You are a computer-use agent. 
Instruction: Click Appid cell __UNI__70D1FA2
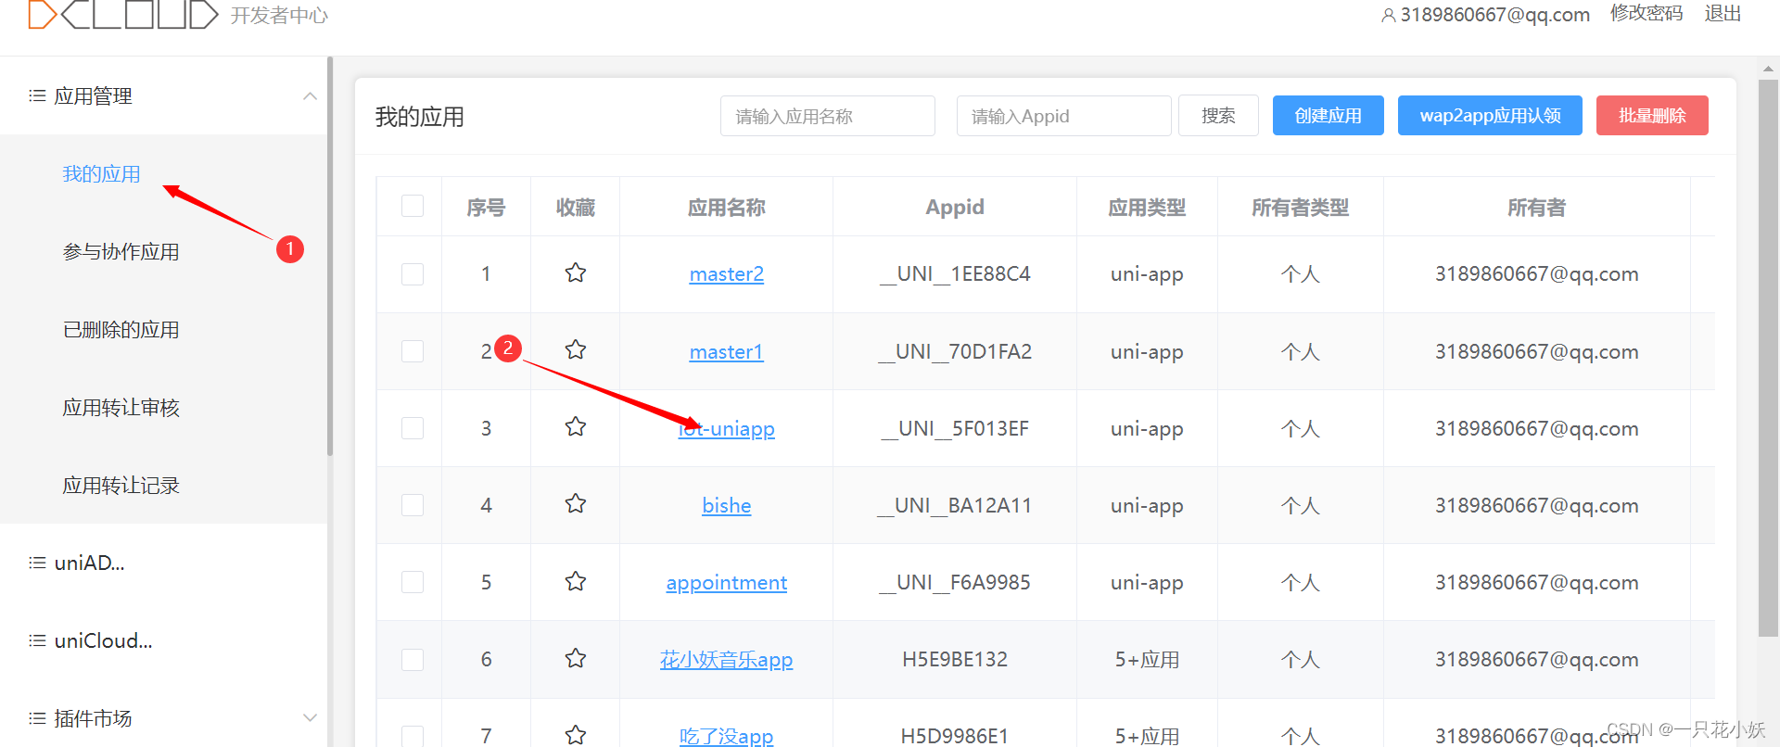tap(955, 352)
